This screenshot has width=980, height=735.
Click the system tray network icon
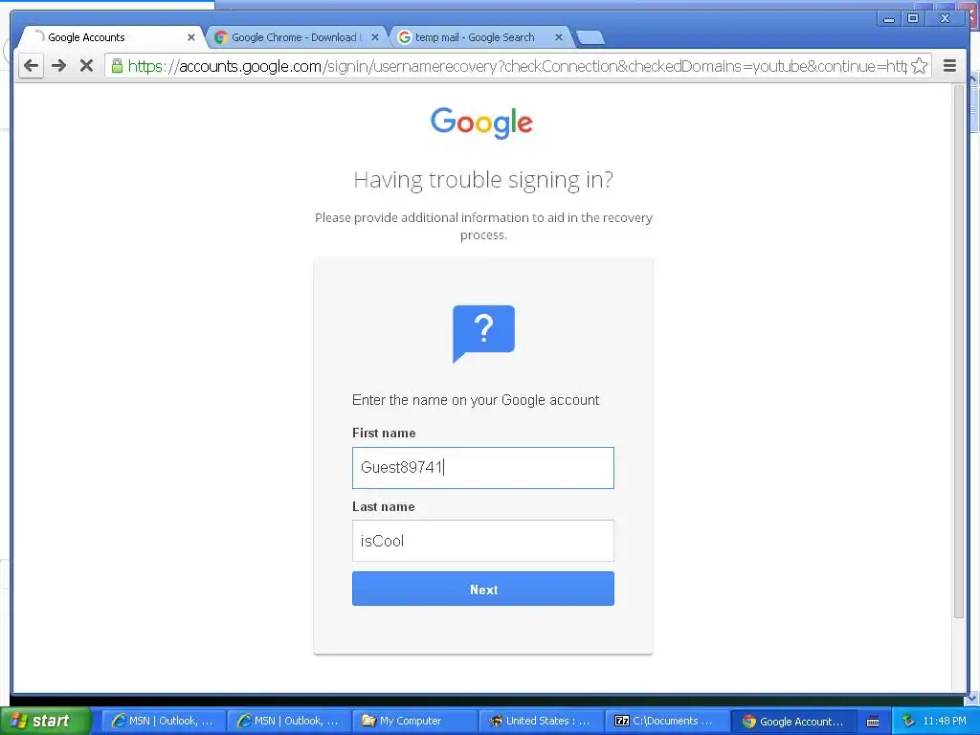click(909, 721)
